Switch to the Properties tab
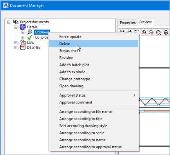 pos(128,22)
